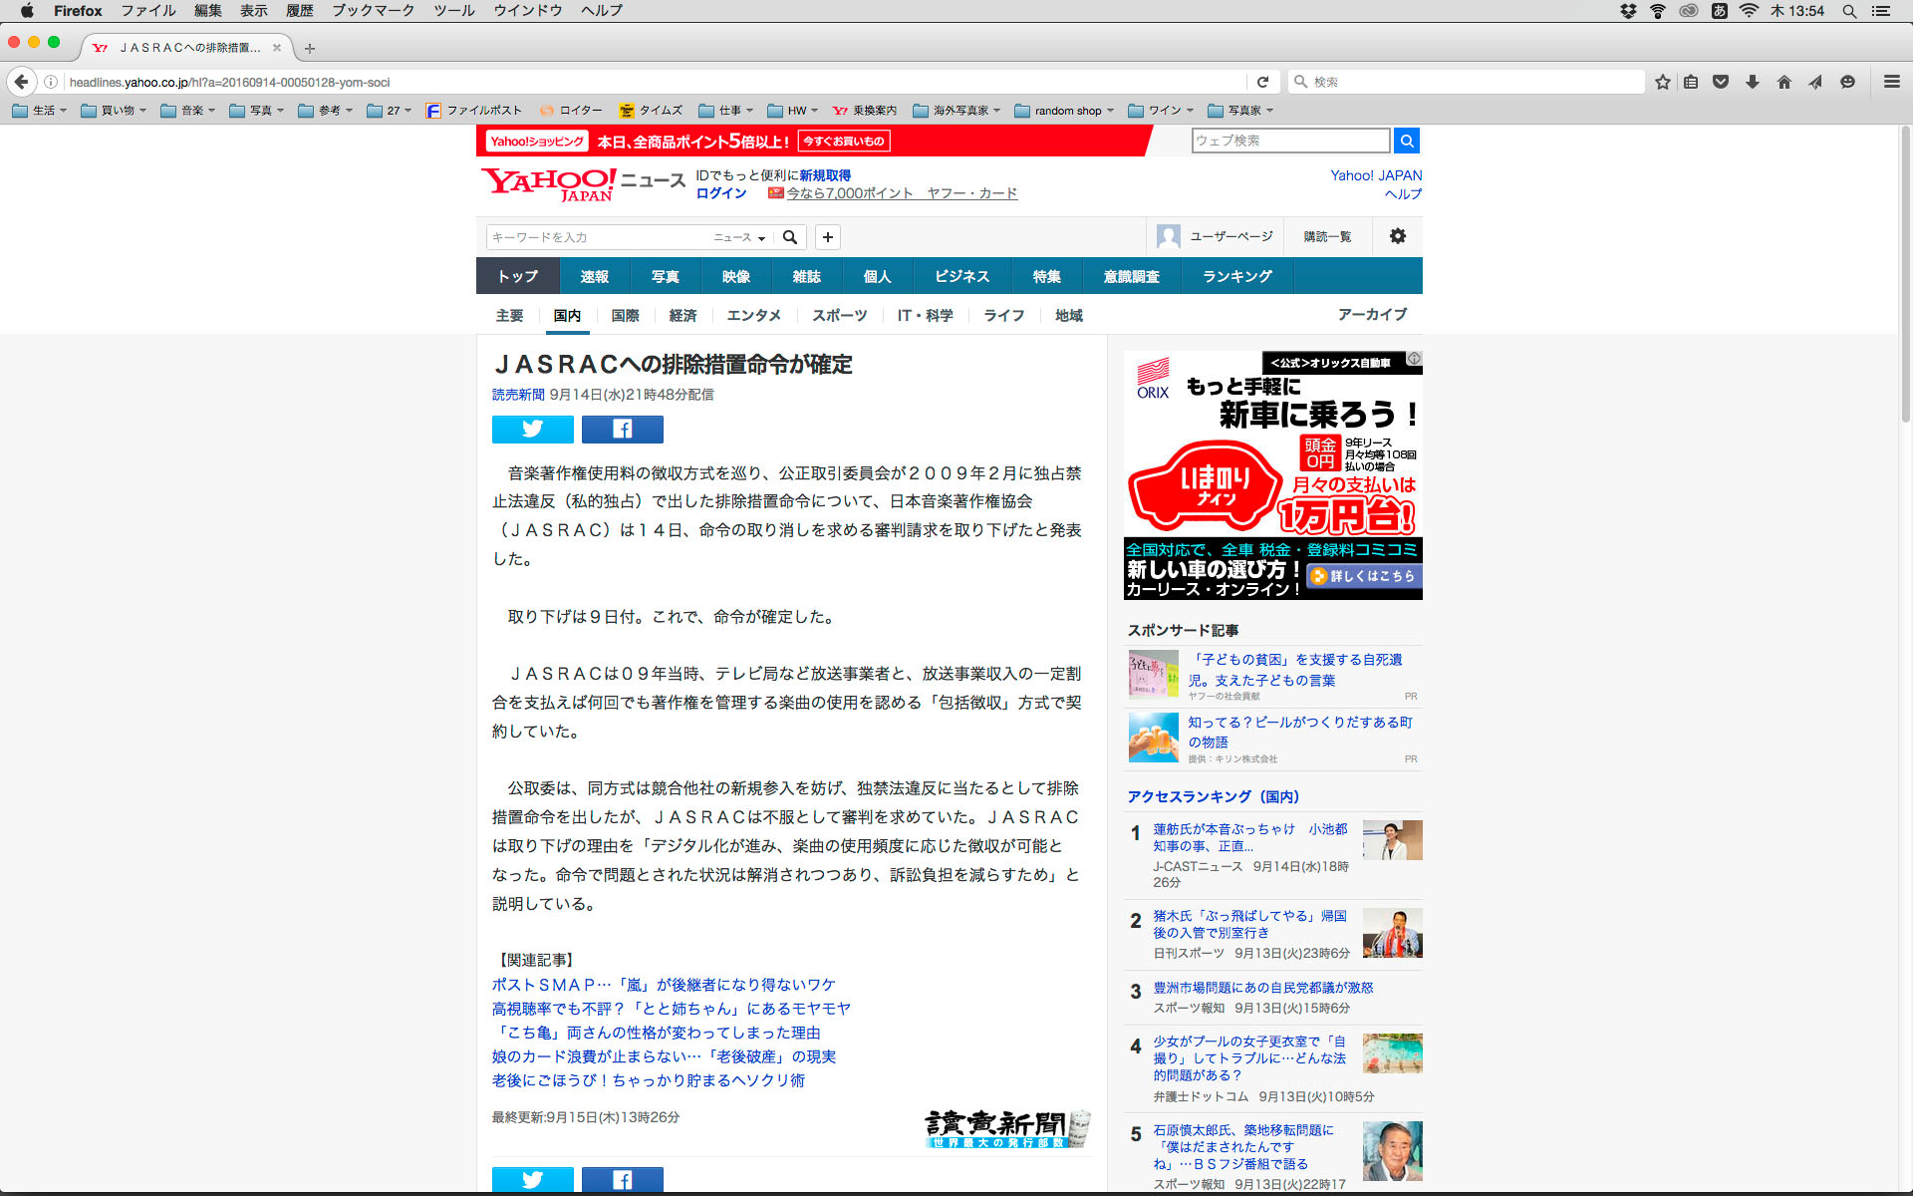This screenshot has width=1913, height=1196.
Task: Open the Firefox hamburger menu
Action: pyautogui.click(x=1891, y=82)
